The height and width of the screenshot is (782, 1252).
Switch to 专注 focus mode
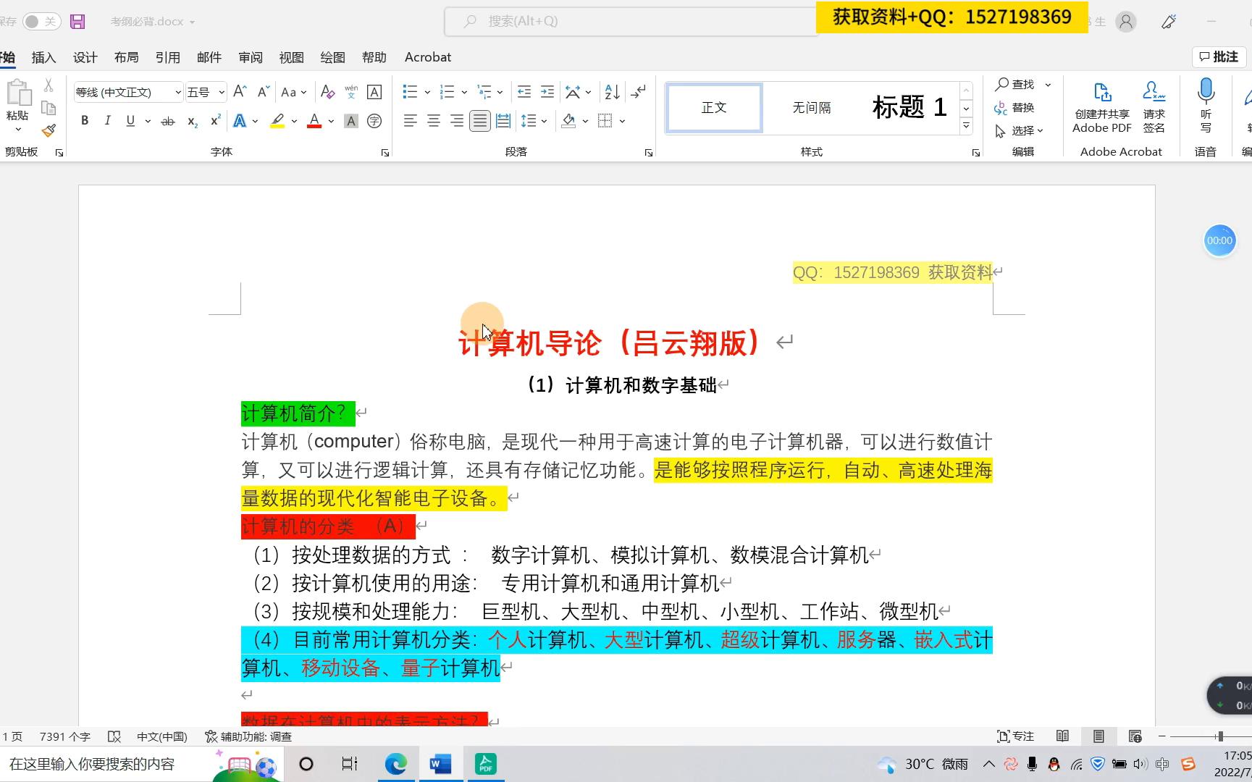point(1015,736)
